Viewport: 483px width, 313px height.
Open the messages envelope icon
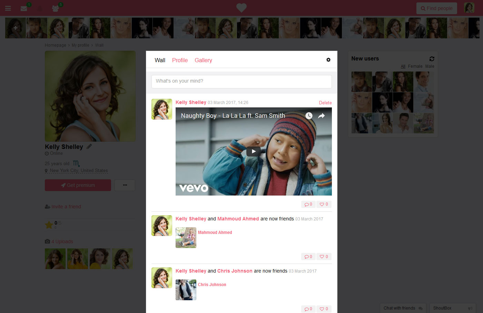pos(24,8)
